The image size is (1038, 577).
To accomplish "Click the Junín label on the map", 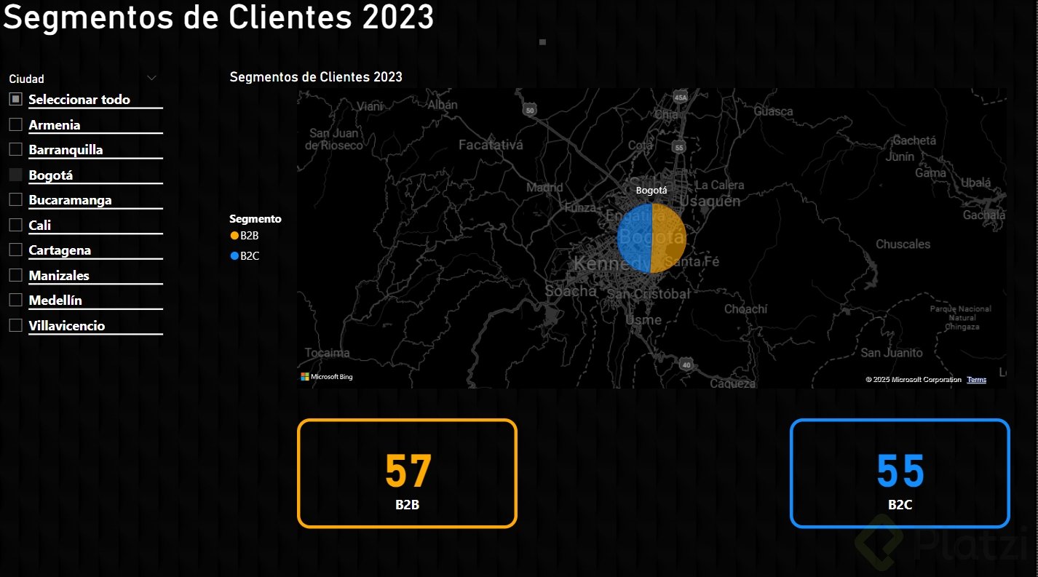I will (900, 156).
